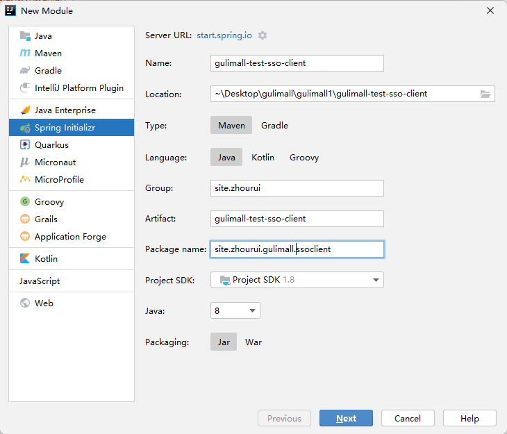Click the Group input field
507x434 pixels.
297,188
